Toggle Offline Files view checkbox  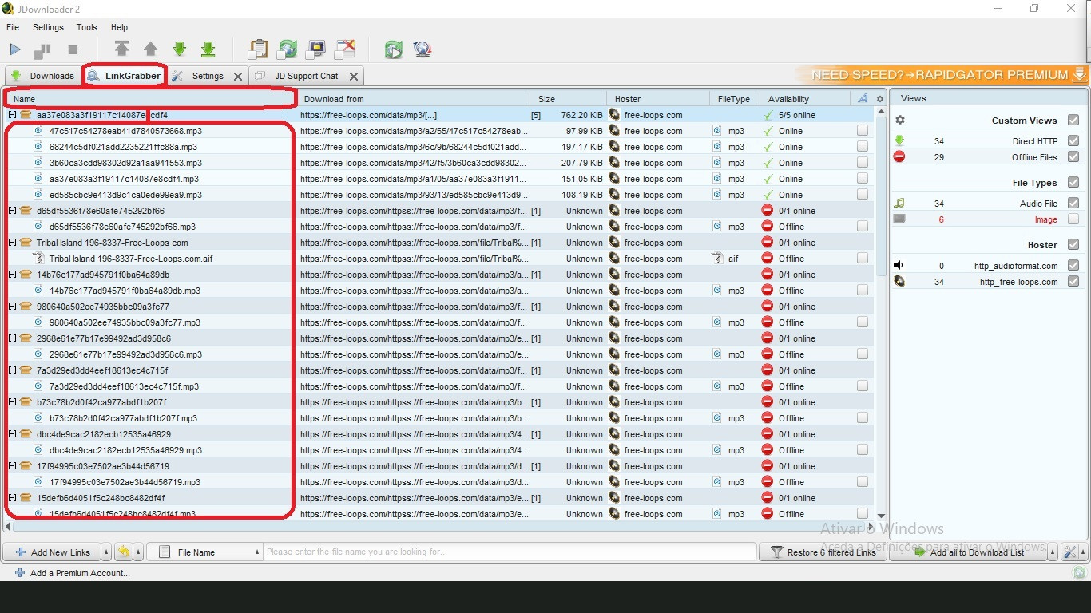coord(1073,157)
